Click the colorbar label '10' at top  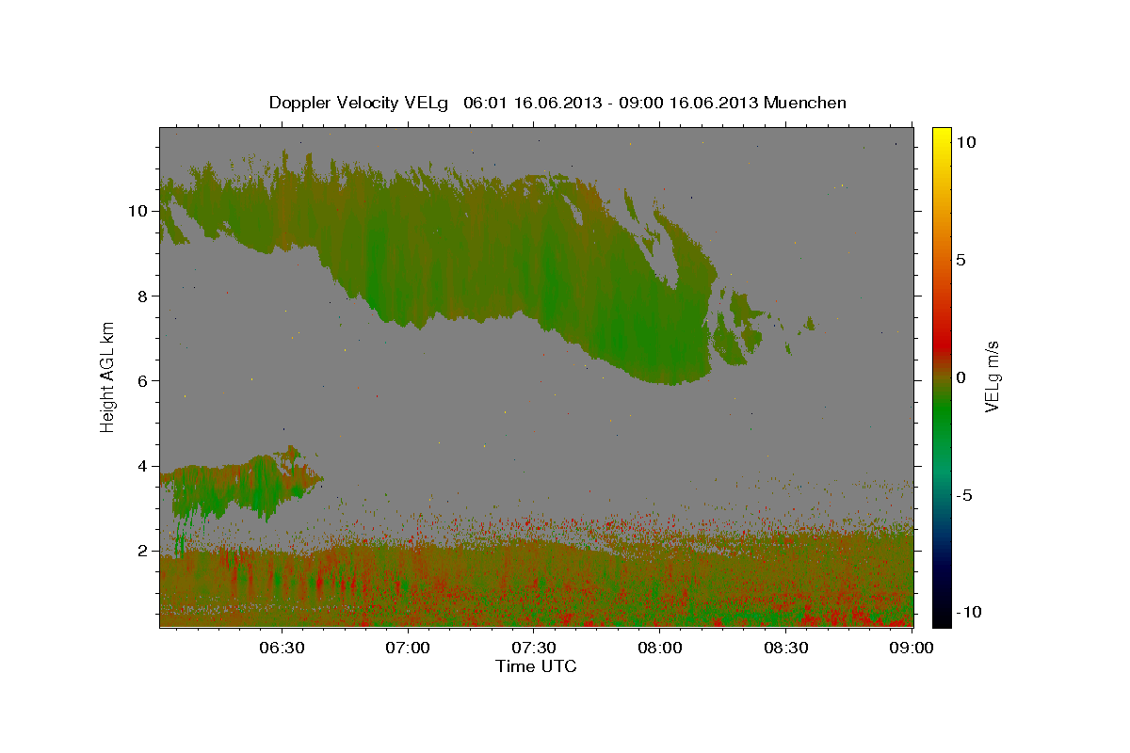[965, 142]
